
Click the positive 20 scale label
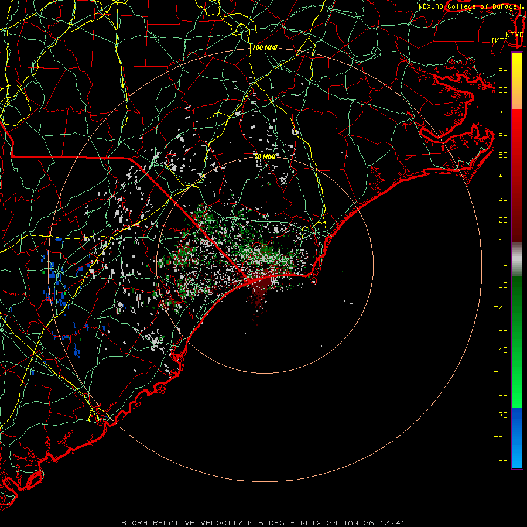[x=503, y=220]
